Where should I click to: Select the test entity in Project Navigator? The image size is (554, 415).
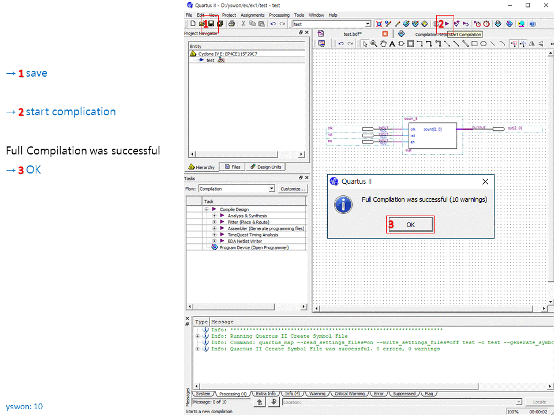click(x=211, y=61)
